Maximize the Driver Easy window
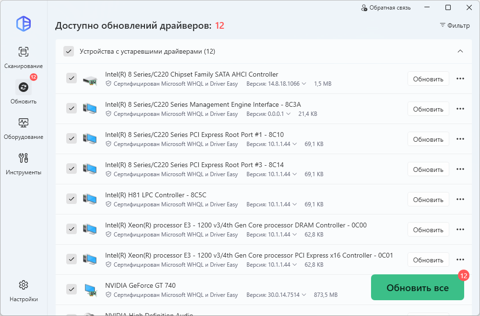Viewport: 480px width, 316px height. pyautogui.click(x=448, y=8)
